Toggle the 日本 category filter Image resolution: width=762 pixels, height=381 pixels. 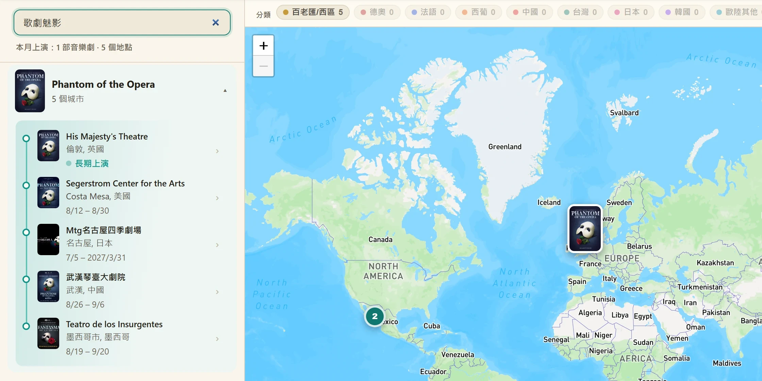tap(631, 12)
